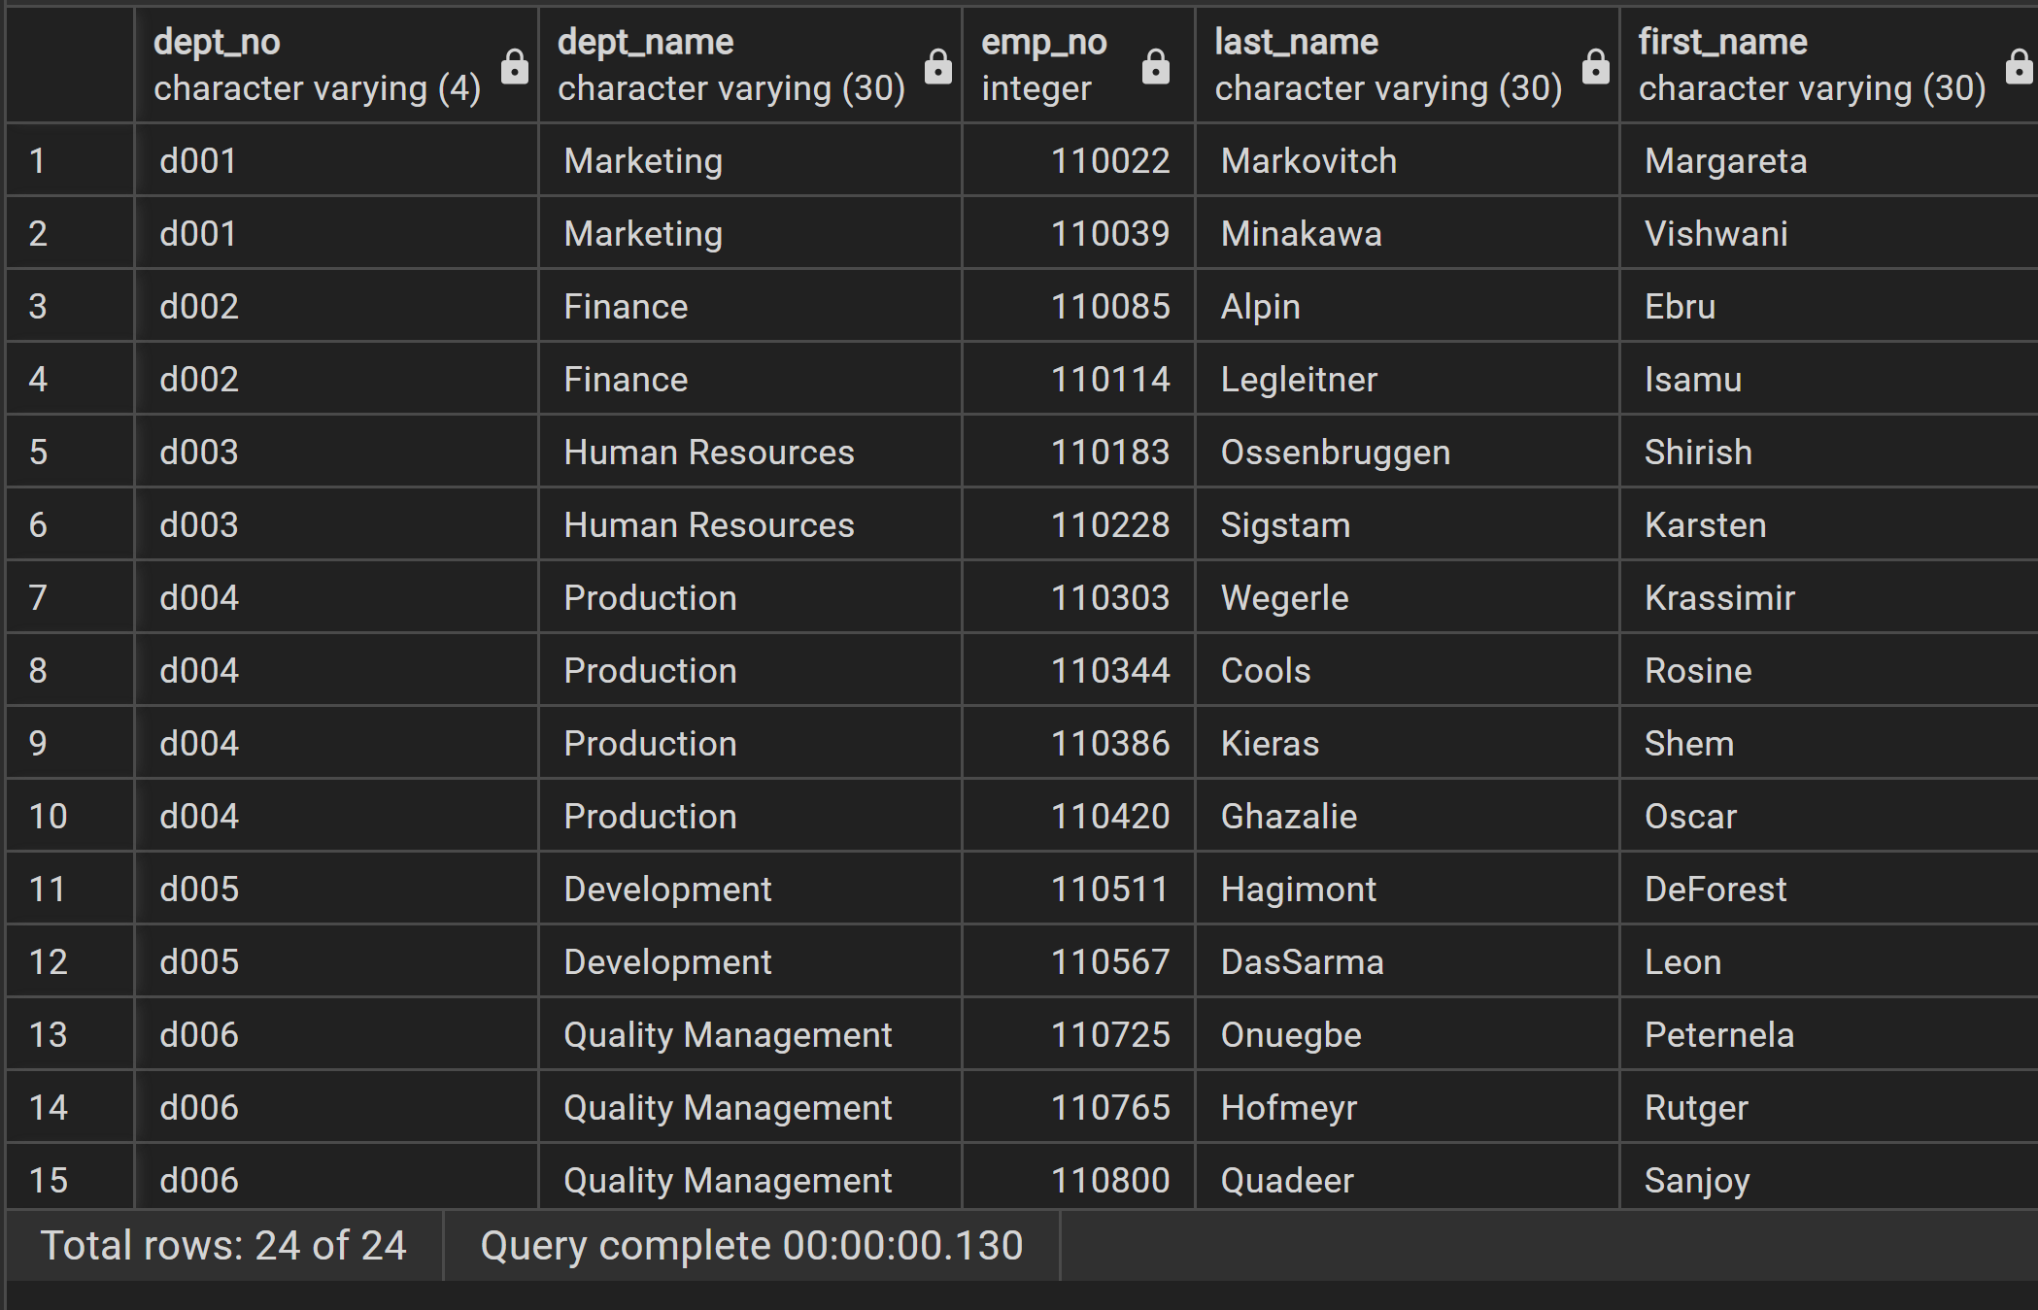Viewport: 2038px width, 1310px height.
Task: Click the cell containing Karsten
Action: click(x=1829, y=524)
